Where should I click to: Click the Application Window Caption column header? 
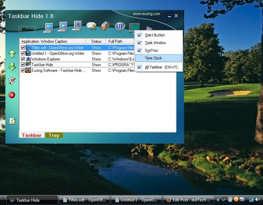pyautogui.click(x=53, y=41)
